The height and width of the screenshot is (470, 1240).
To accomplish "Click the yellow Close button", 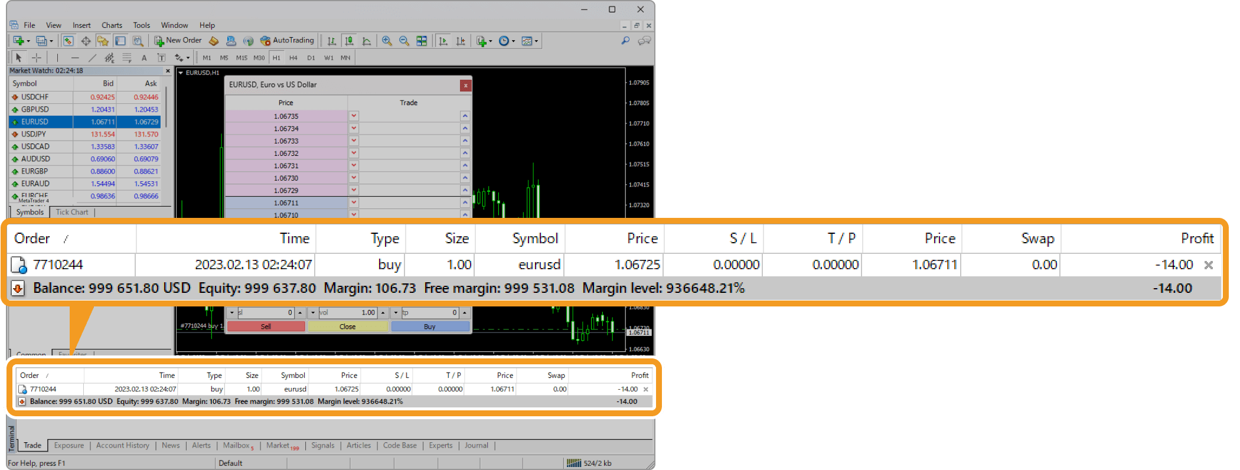I will pos(348,327).
